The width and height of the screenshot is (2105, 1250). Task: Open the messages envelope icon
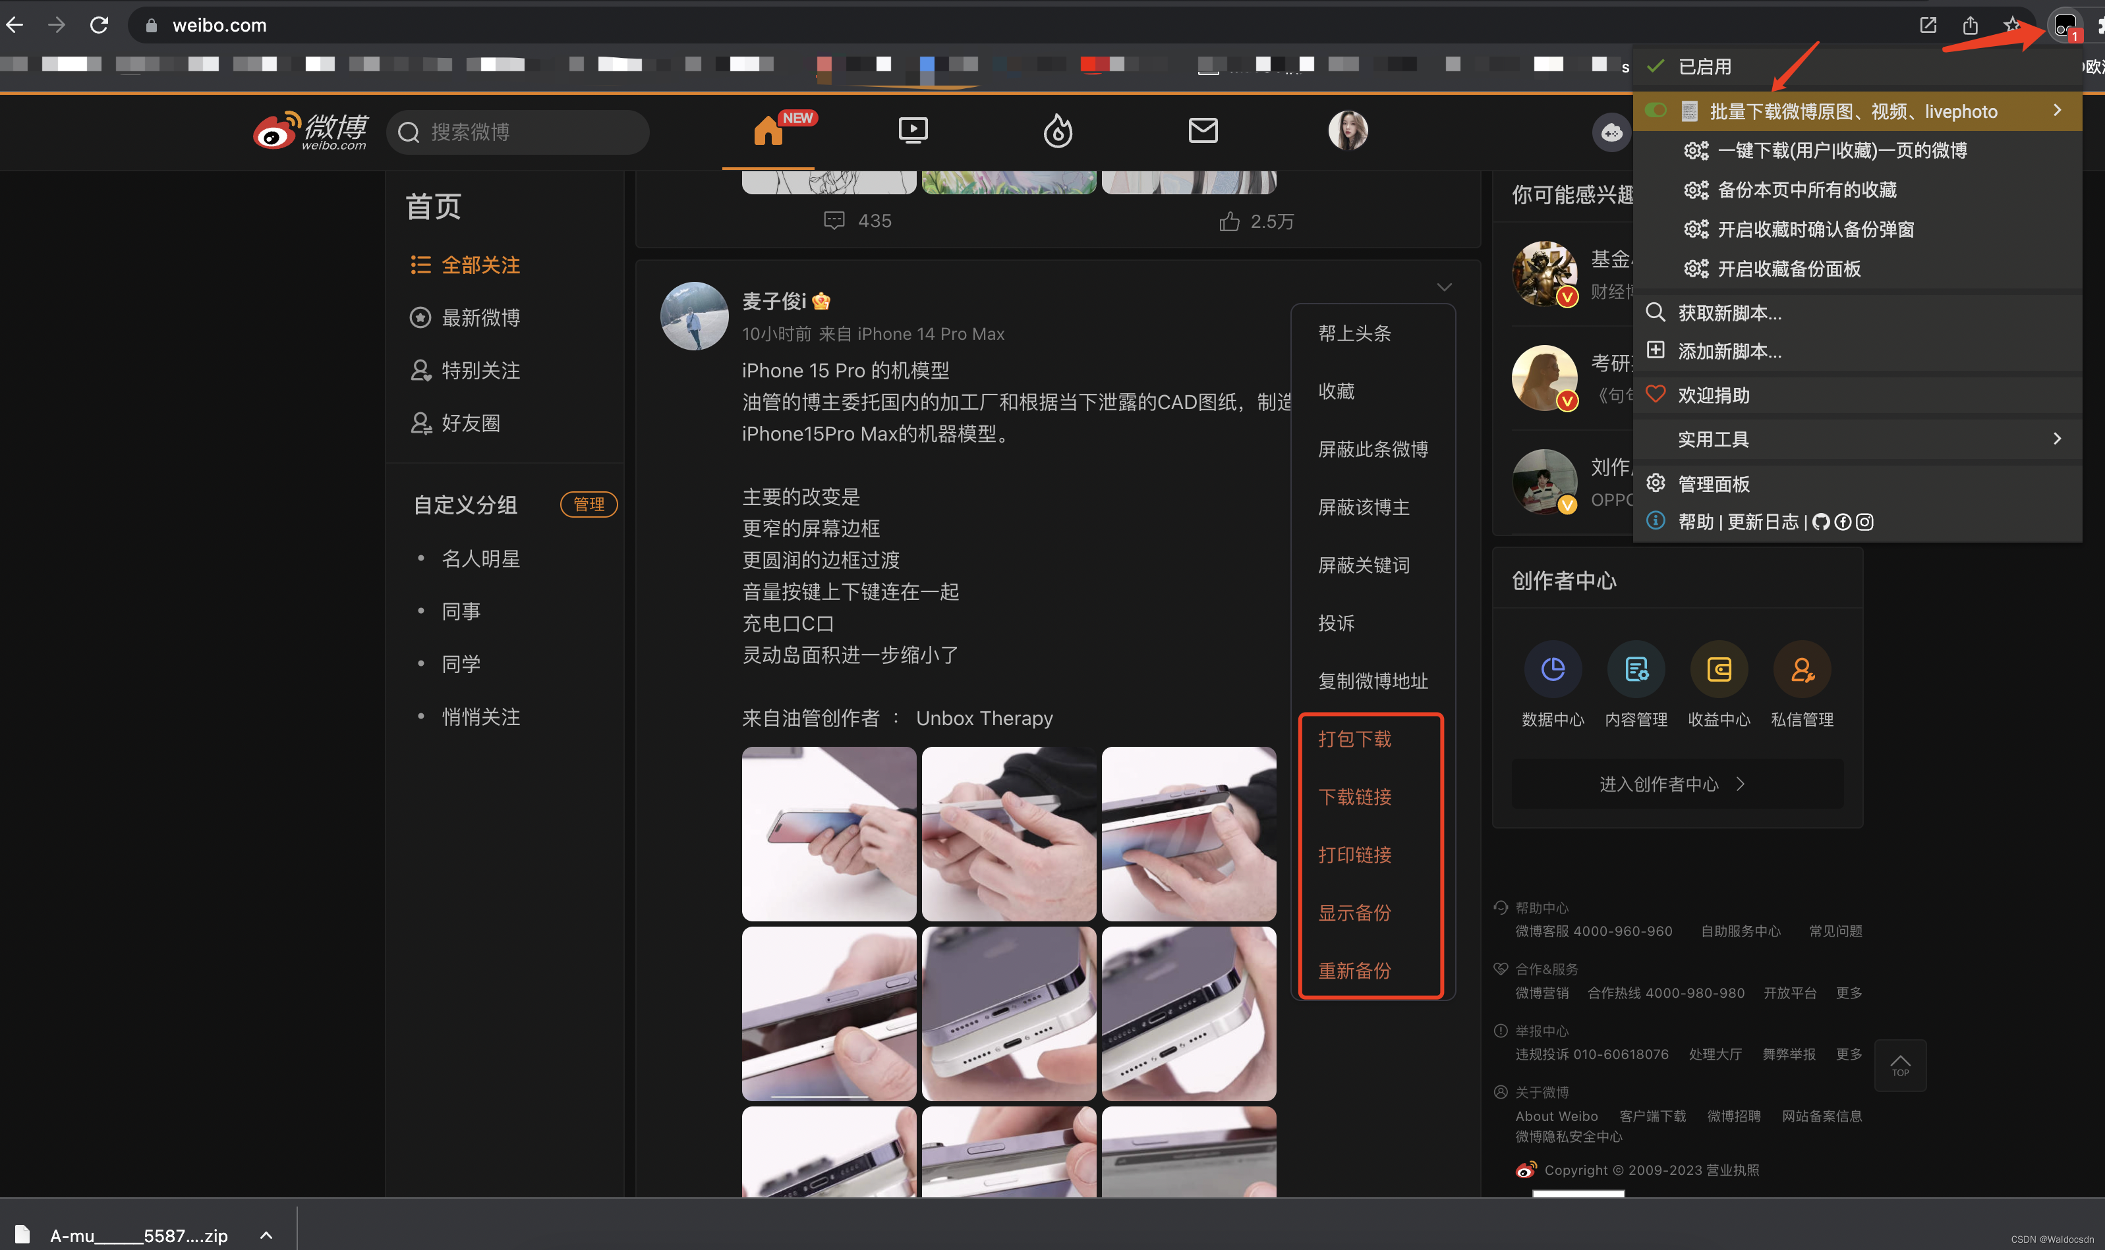(x=1203, y=130)
